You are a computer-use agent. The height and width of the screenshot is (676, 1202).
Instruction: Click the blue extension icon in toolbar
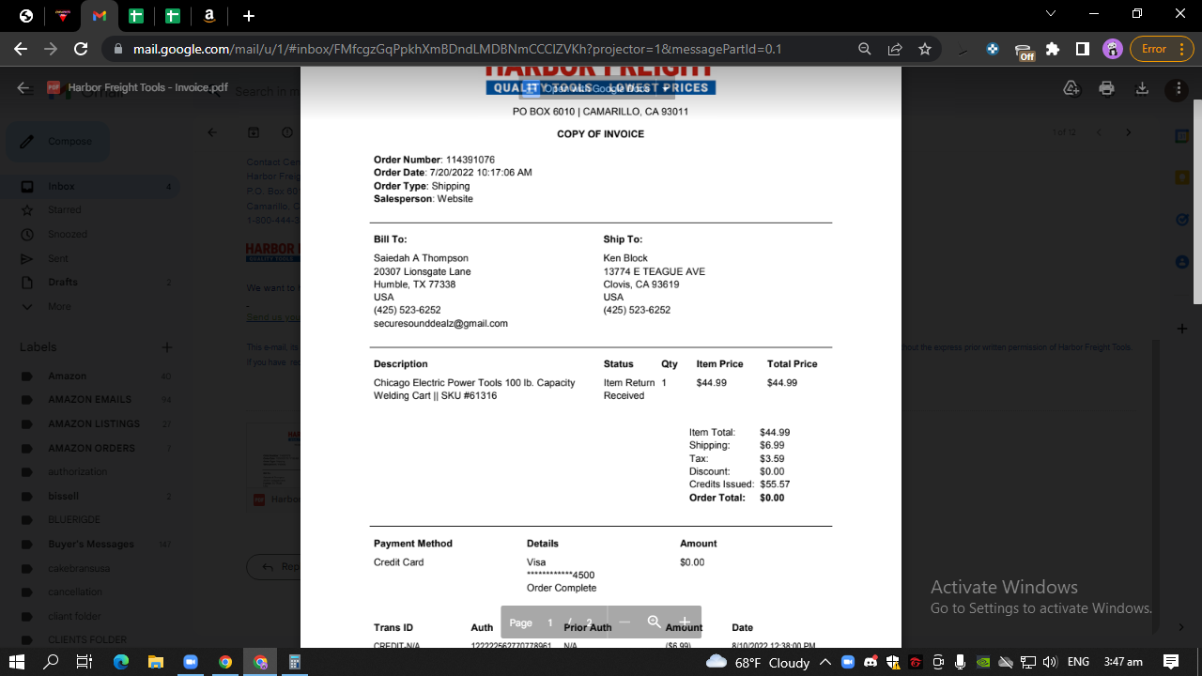coord(993,49)
